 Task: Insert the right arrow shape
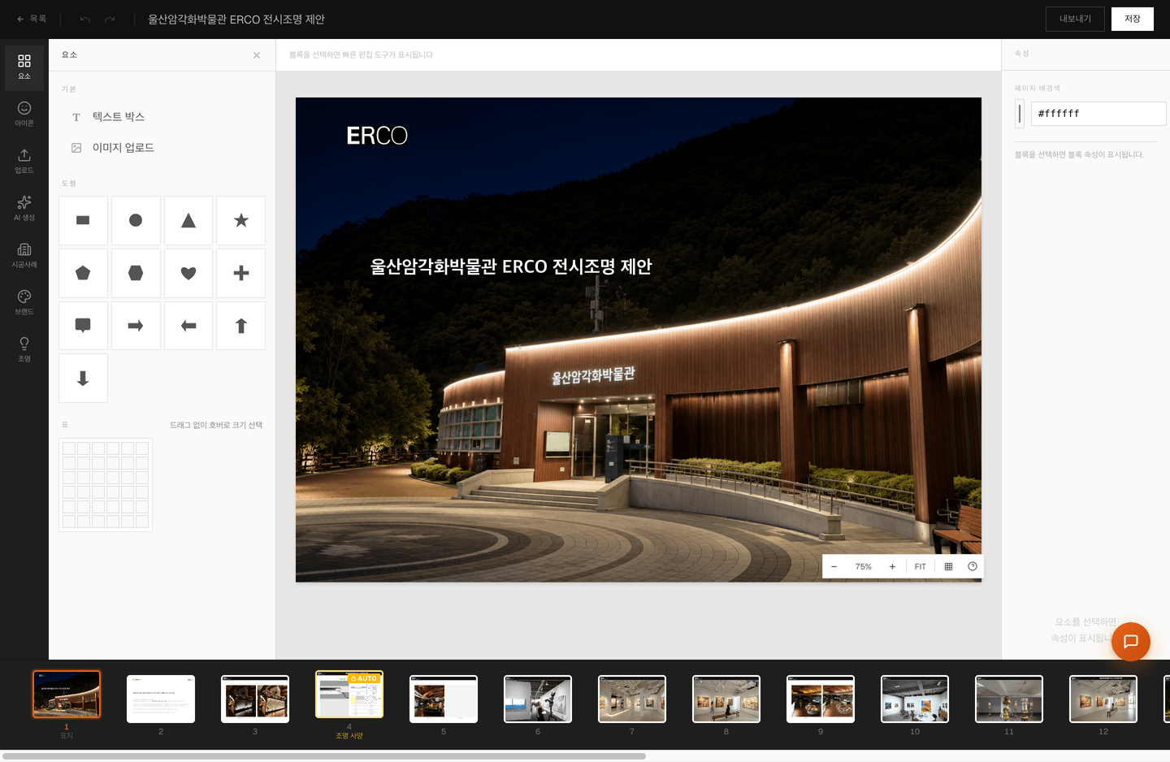point(136,326)
